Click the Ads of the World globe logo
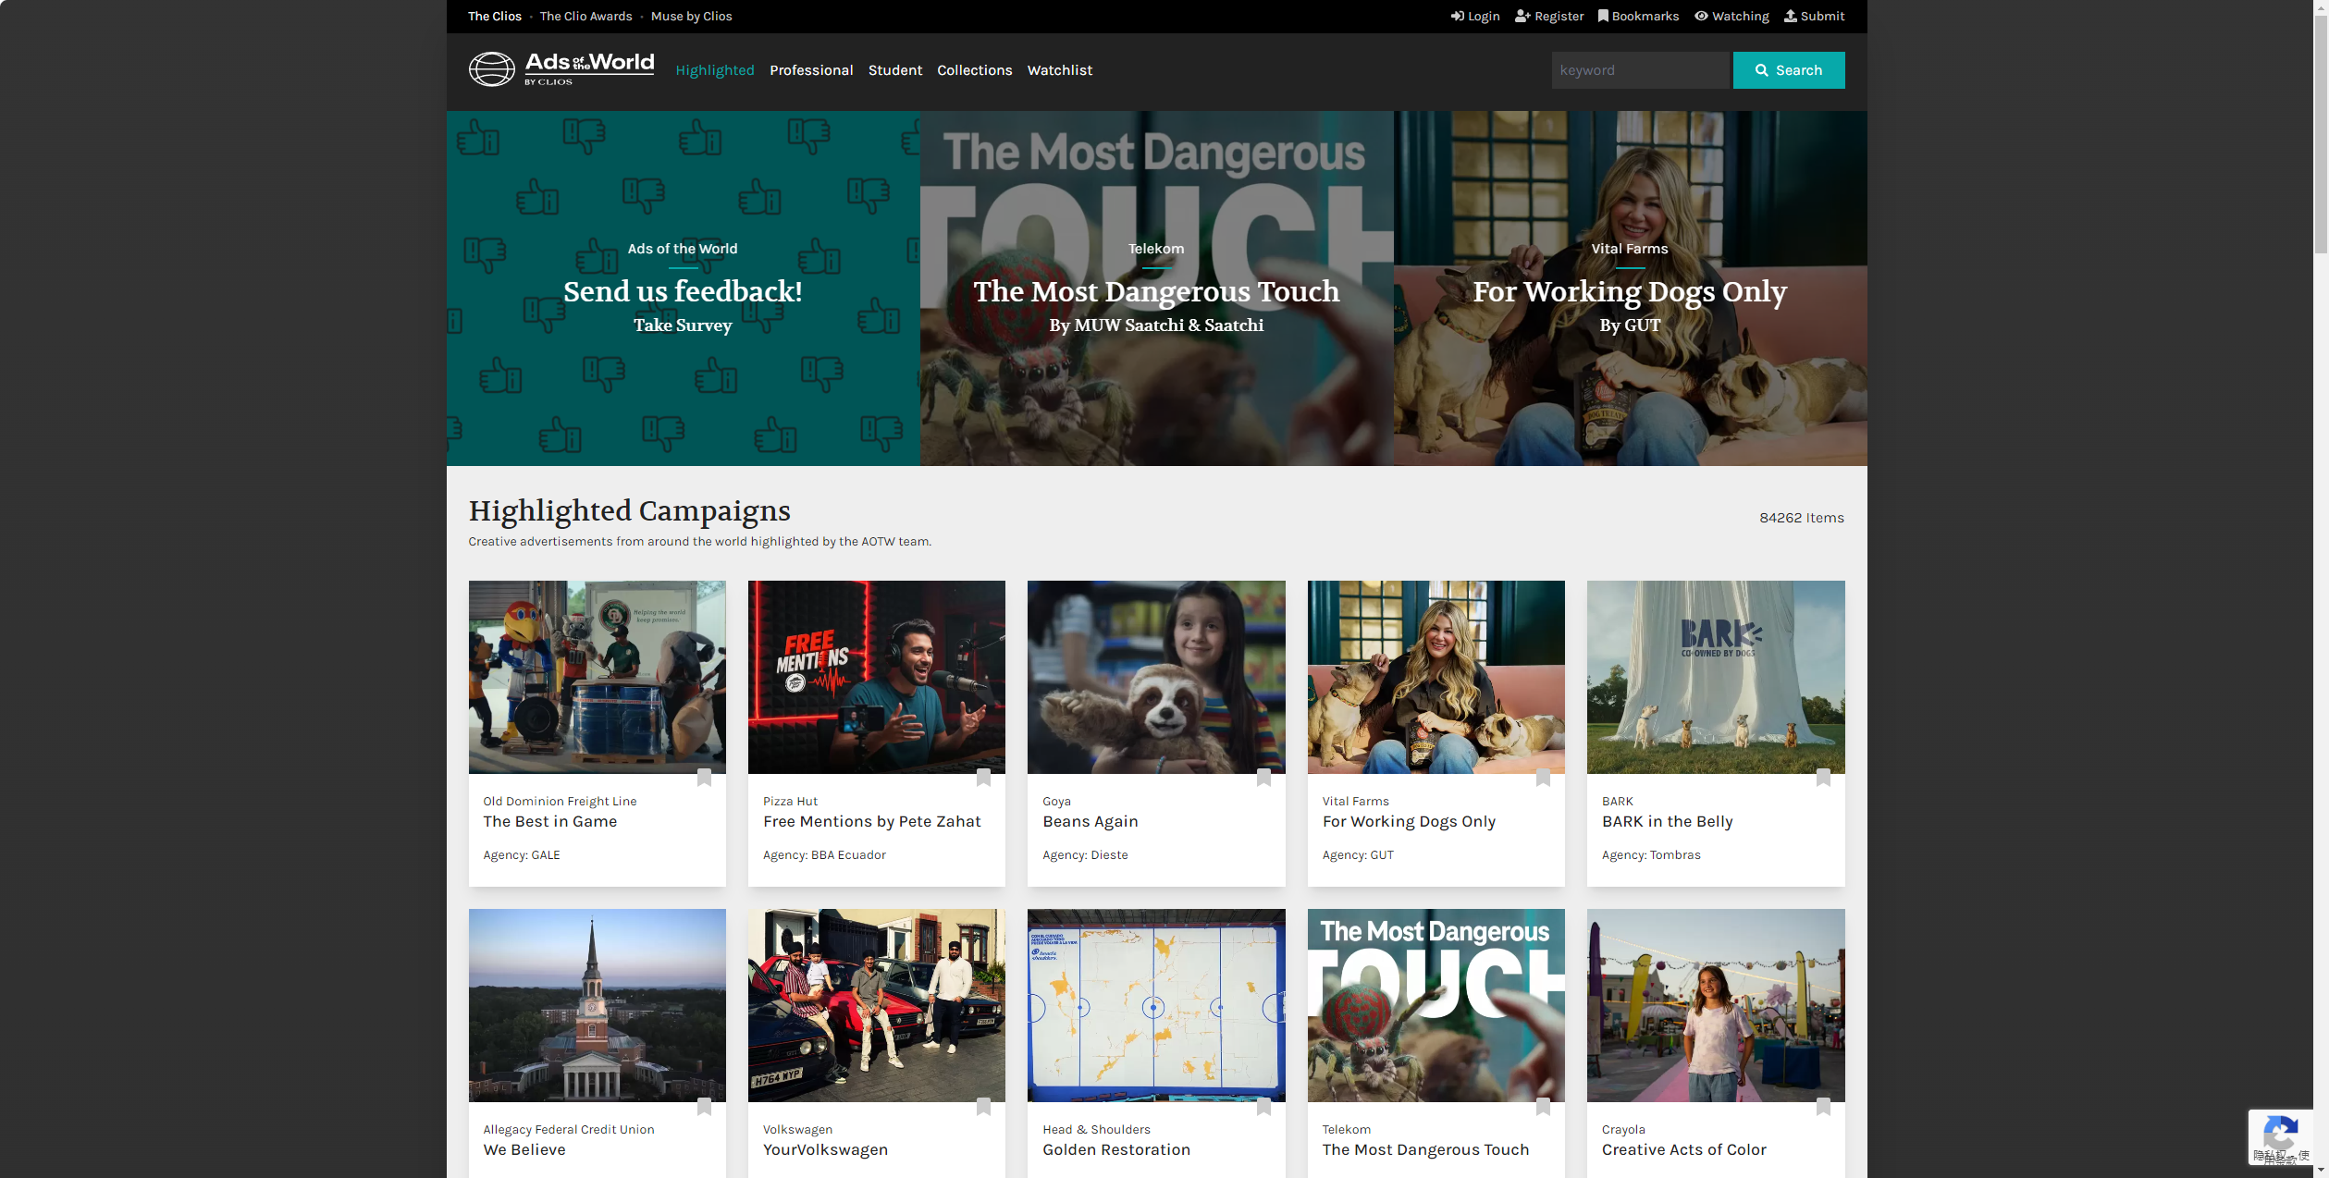2329x1178 pixels. pos(491,69)
